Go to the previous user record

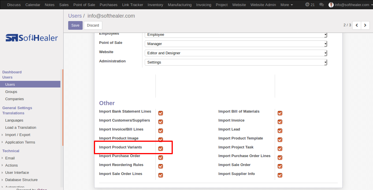[357, 25]
